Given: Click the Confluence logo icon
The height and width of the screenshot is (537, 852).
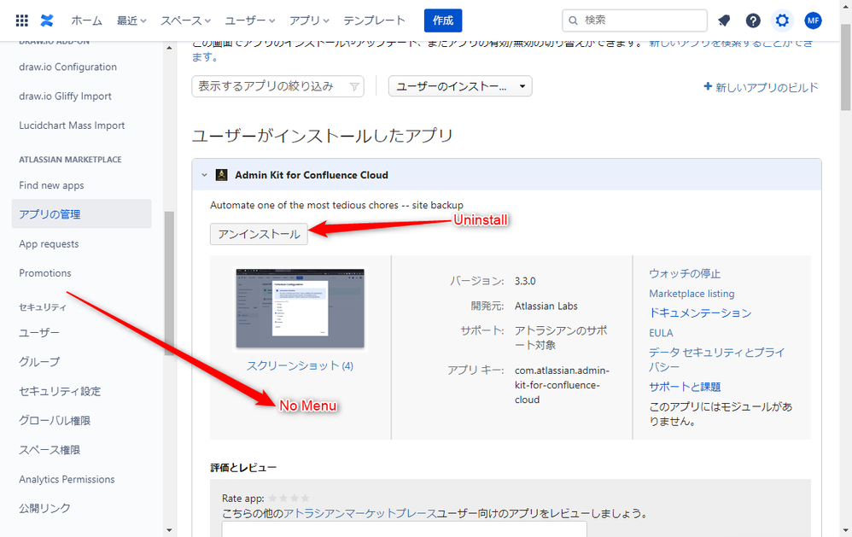Looking at the screenshot, I should pos(47,20).
